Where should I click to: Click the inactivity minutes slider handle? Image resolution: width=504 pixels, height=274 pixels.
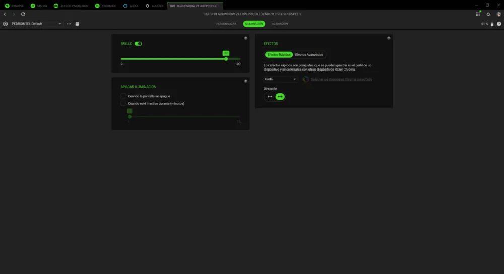130,117
